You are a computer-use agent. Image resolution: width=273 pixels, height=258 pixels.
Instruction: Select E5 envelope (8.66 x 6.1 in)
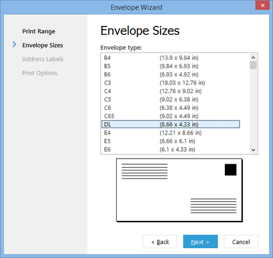[x=170, y=141]
